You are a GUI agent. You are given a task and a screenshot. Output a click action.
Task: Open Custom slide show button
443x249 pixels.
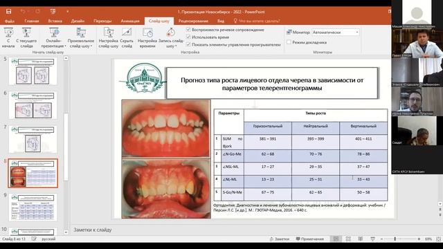tap(81, 38)
